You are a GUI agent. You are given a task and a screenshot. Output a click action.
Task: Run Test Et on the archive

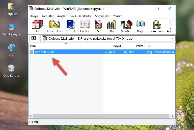[x=71, y=26]
